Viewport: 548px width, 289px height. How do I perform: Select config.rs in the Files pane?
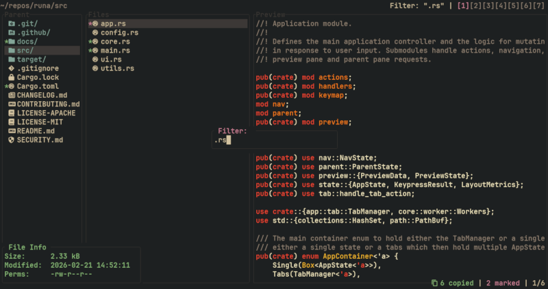[120, 33]
